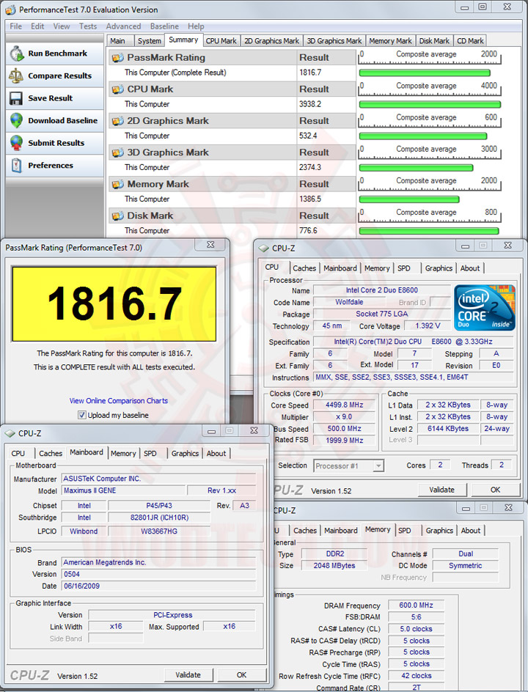The height and width of the screenshot is (692, 528).
Task: Open Memory tab in CPU-Z mainboard window
Action: point(123,454)
